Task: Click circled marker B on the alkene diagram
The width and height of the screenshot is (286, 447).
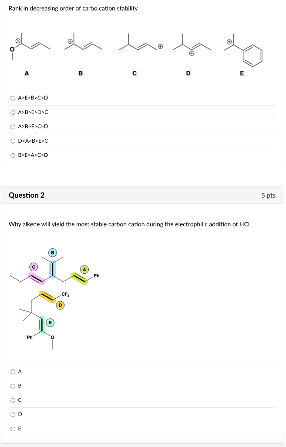Action: click(x=52, y=252)
